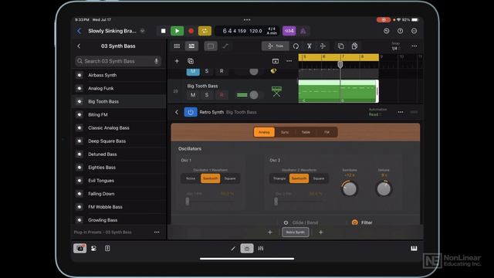This screenshot has width=494, height=278.
Task: Open the top-right More ellipsis menu
Action: 414,31
